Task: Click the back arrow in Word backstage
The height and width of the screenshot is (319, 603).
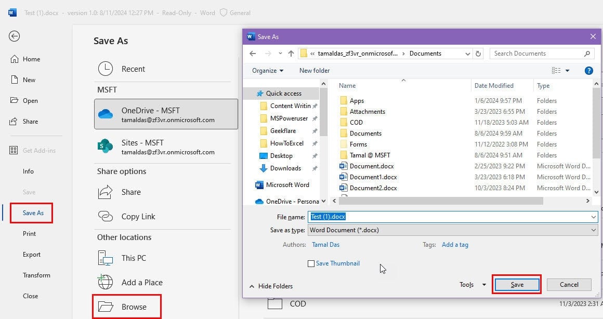Action: pos(14,36)
